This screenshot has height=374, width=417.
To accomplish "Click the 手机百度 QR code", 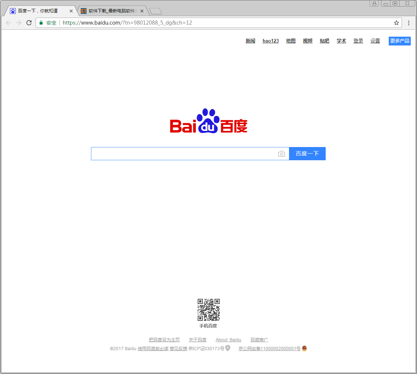I will point(208,310).
